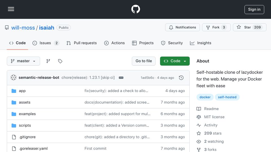Click the Star count badge 209
This screenshot has width=271, height=152.
click(257, 27)
